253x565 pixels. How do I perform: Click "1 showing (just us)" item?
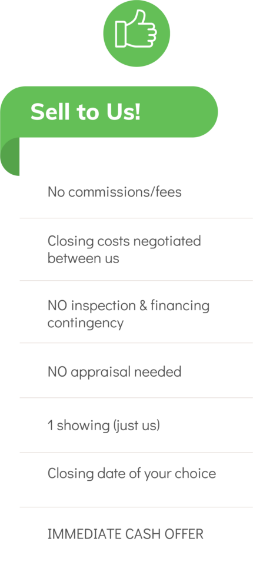point(104,425)
